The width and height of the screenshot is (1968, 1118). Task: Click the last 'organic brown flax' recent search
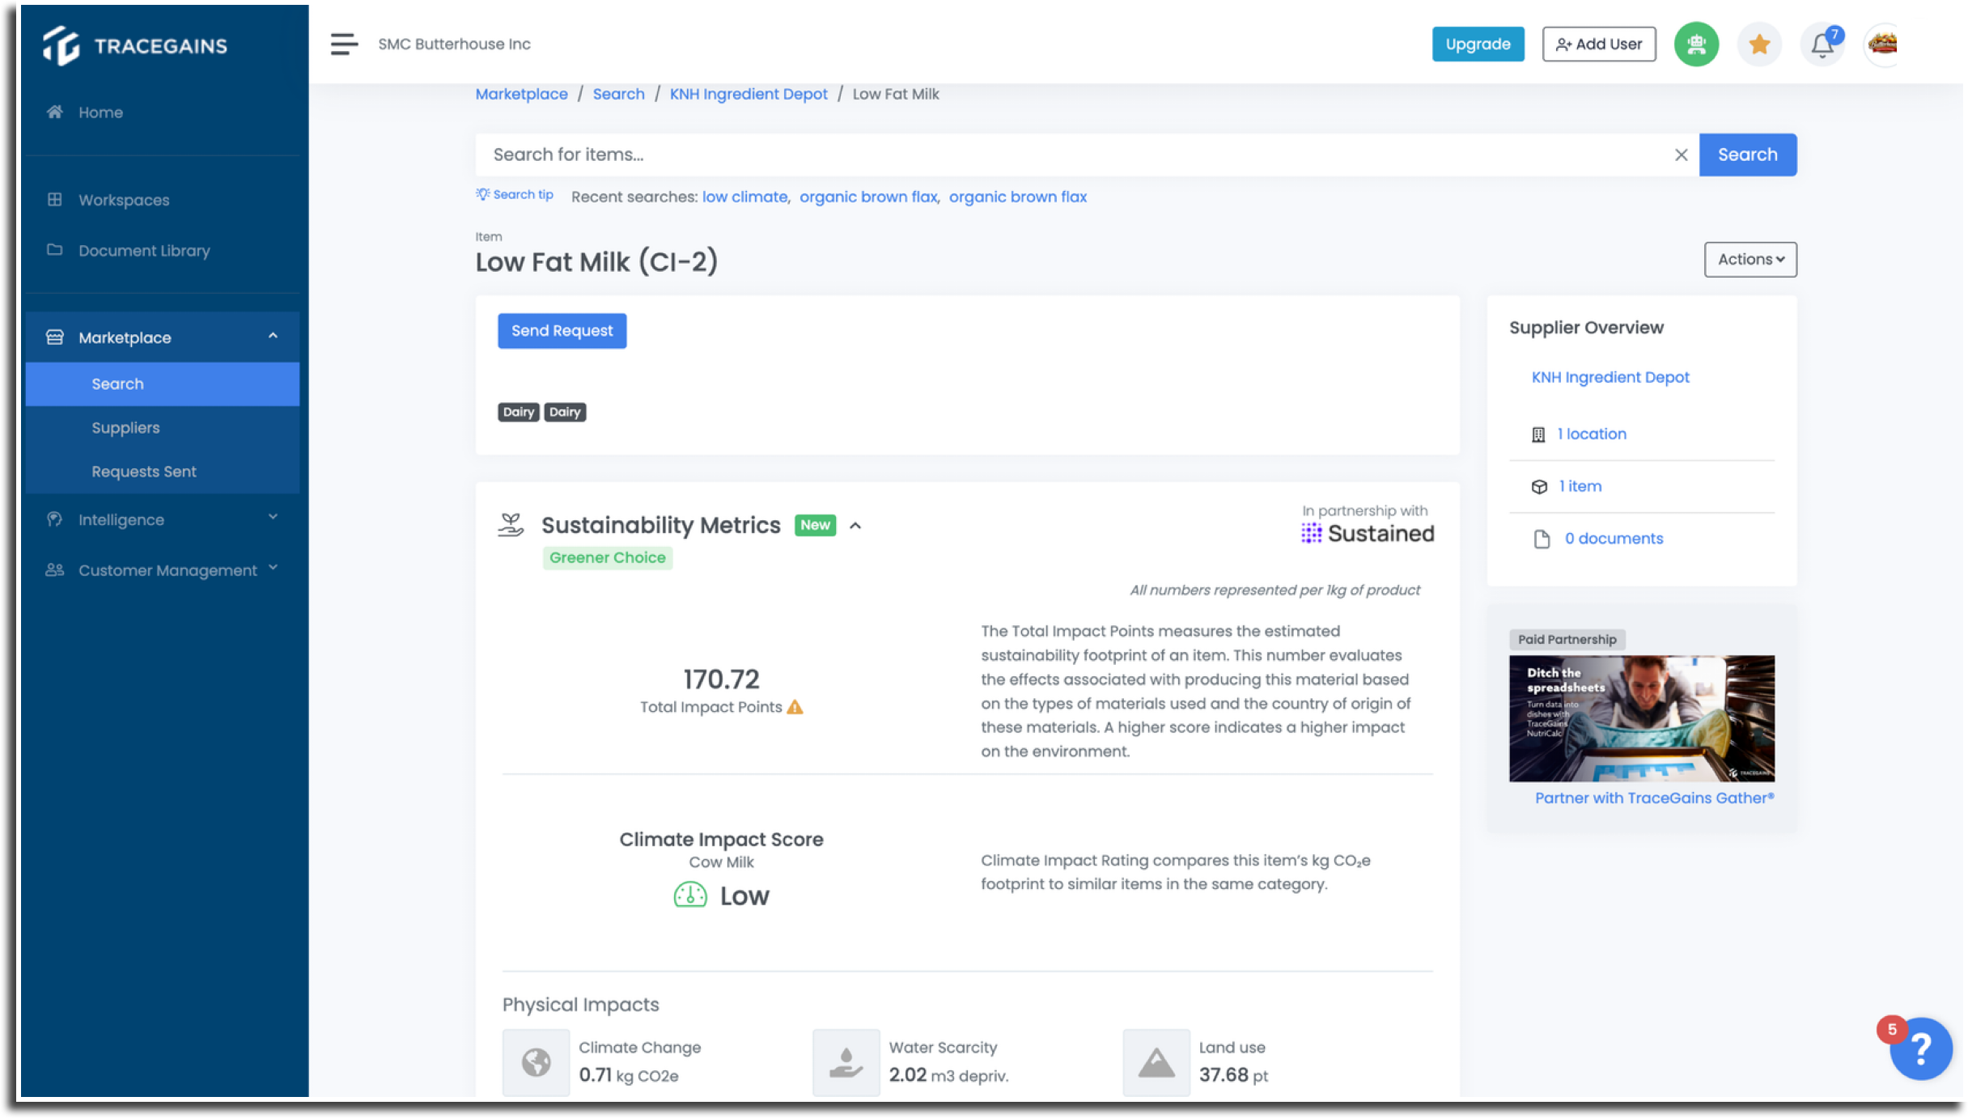click(1018, 197)
